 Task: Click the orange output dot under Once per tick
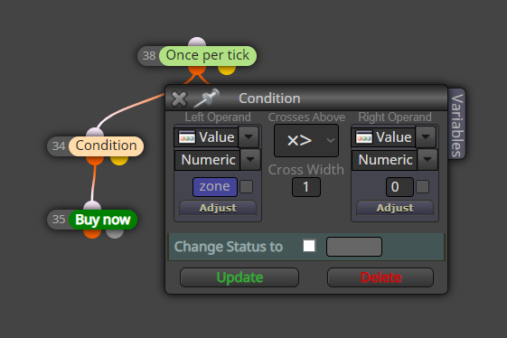[197, 69]
